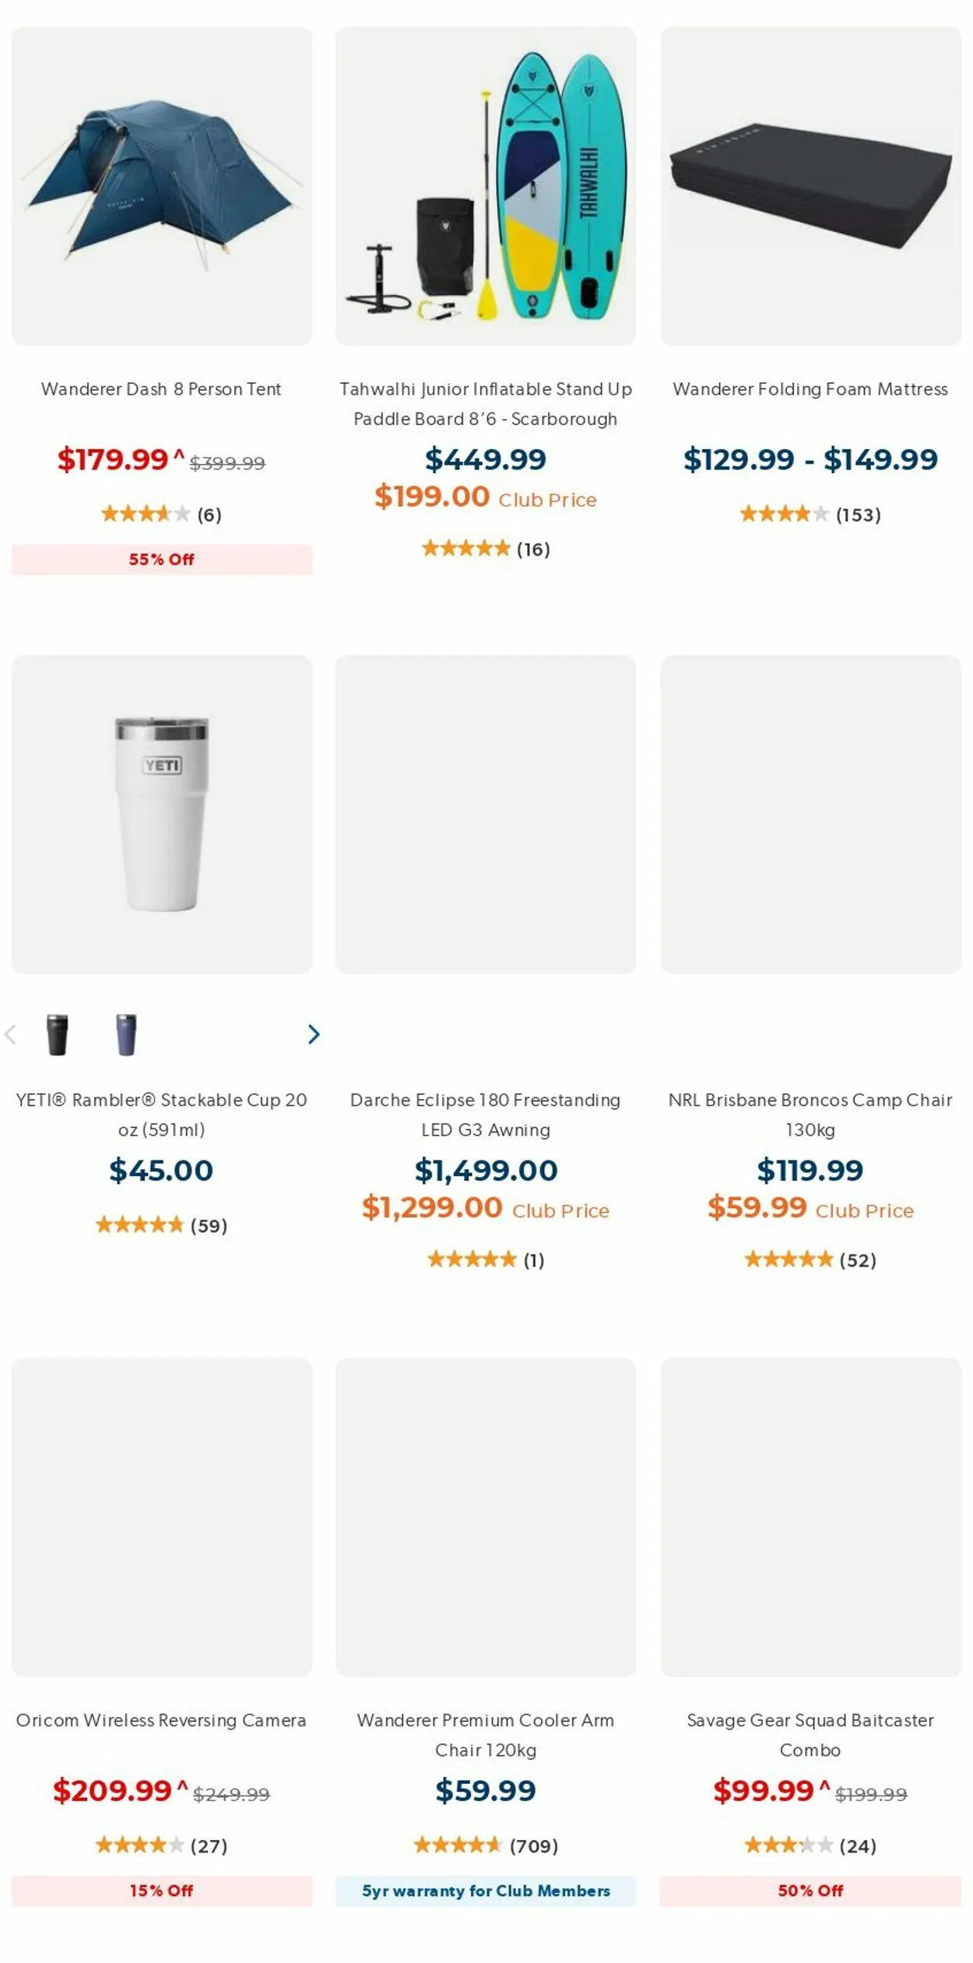Select navy YETI Rambler color swatch
The height and width of the screenshot is (1963, 973).
coord(126,1034)
